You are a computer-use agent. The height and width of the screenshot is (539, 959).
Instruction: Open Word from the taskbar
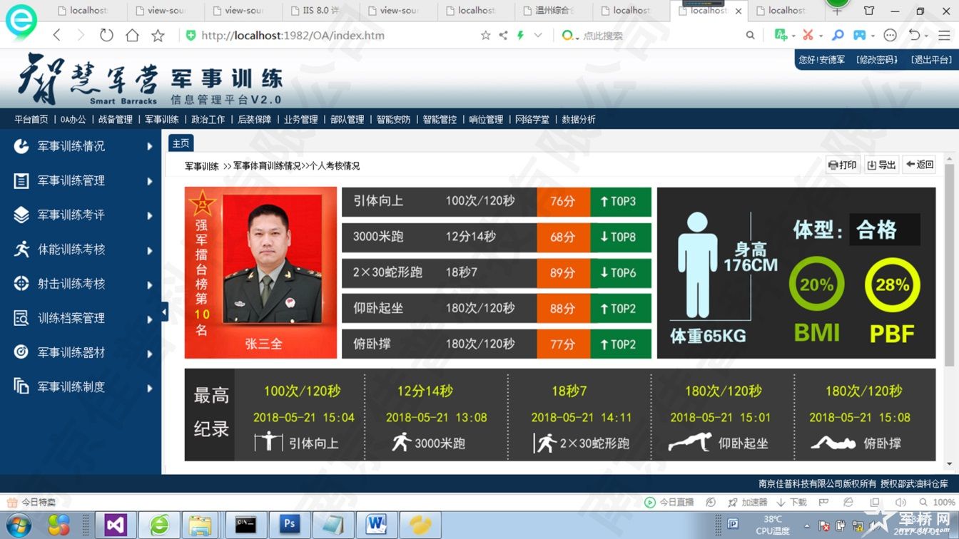tap(376, 525)
